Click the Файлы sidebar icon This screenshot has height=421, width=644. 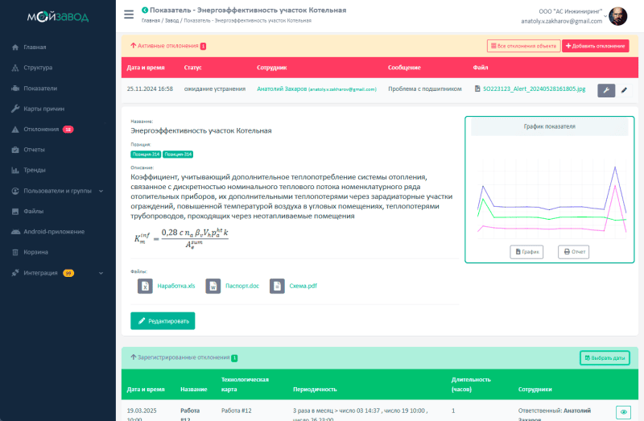(15, 212)
